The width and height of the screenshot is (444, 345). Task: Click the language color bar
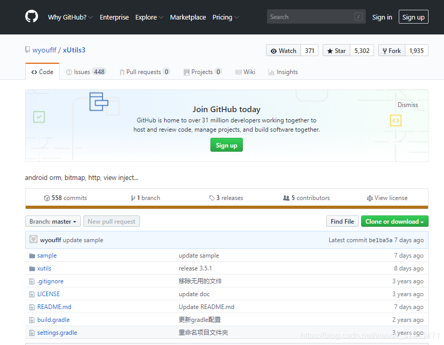pos(226,207)
